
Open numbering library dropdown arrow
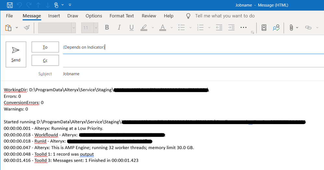[209, 27]
